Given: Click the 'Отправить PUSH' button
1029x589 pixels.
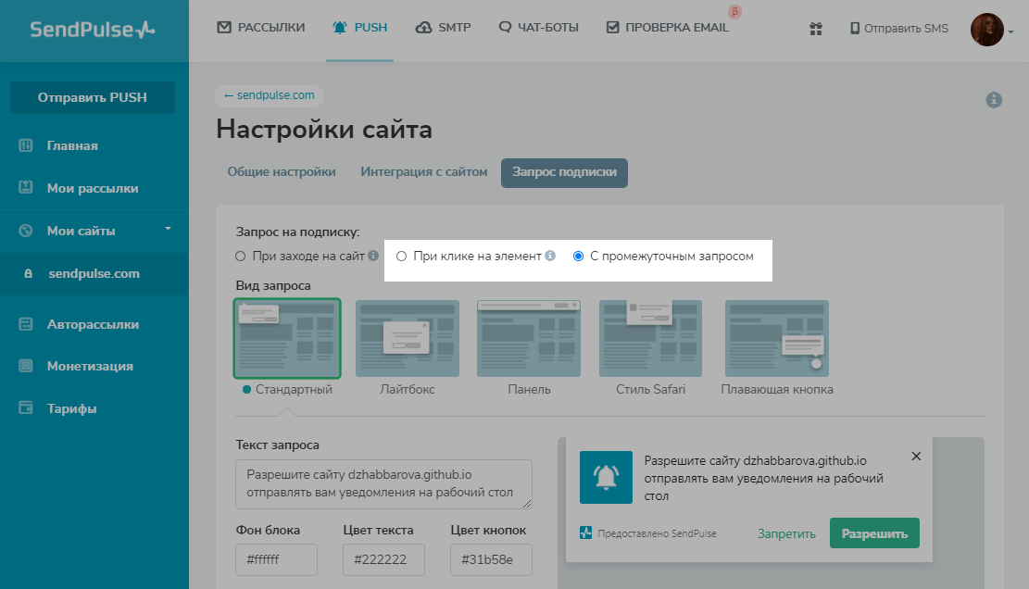Looking at the screenshot, I should [93, 97].
